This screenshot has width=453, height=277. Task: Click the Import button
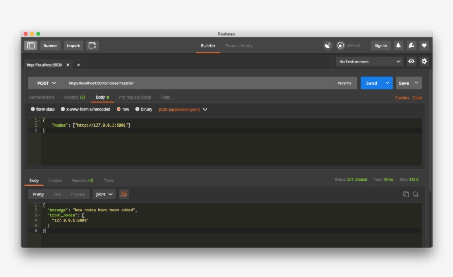click(73, 46)
